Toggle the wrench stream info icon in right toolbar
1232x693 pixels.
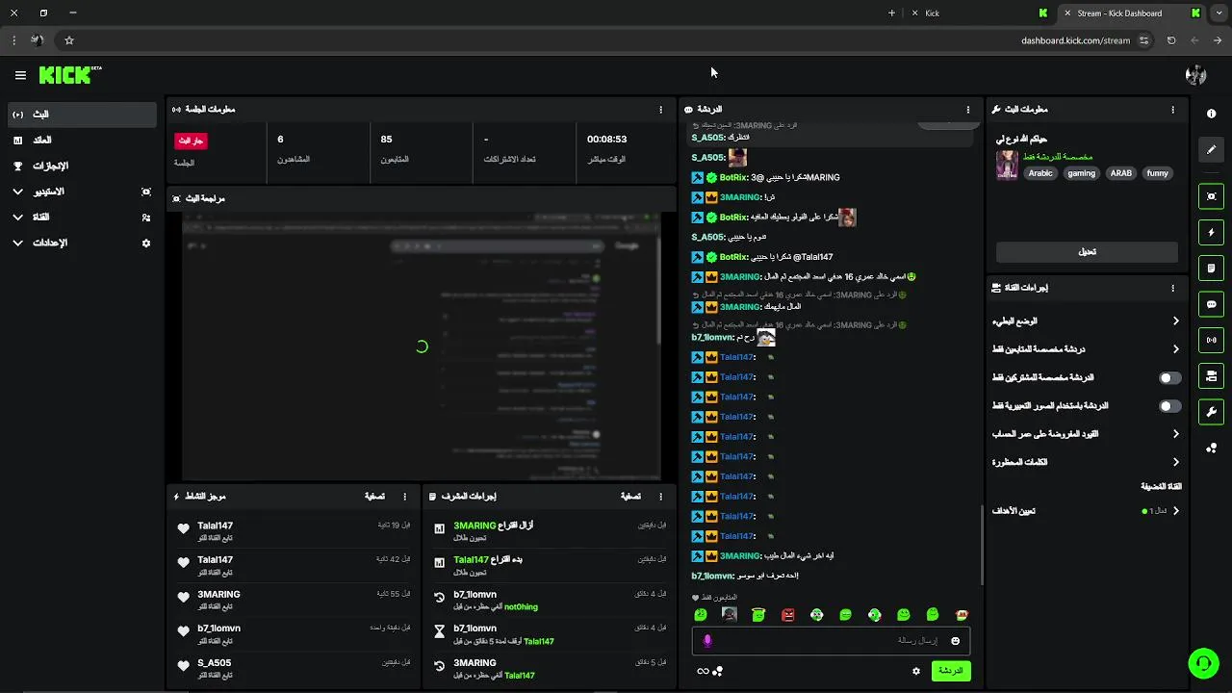(x=1211, y=412)
